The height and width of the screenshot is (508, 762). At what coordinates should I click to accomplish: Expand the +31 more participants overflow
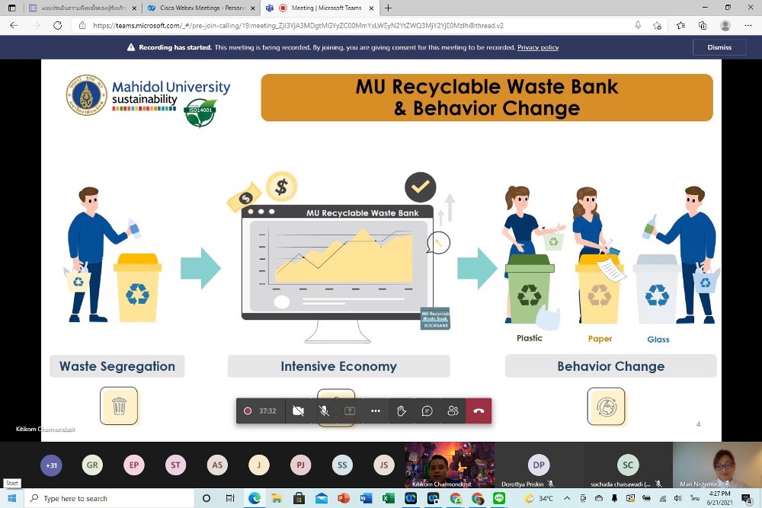coord(51,465)
